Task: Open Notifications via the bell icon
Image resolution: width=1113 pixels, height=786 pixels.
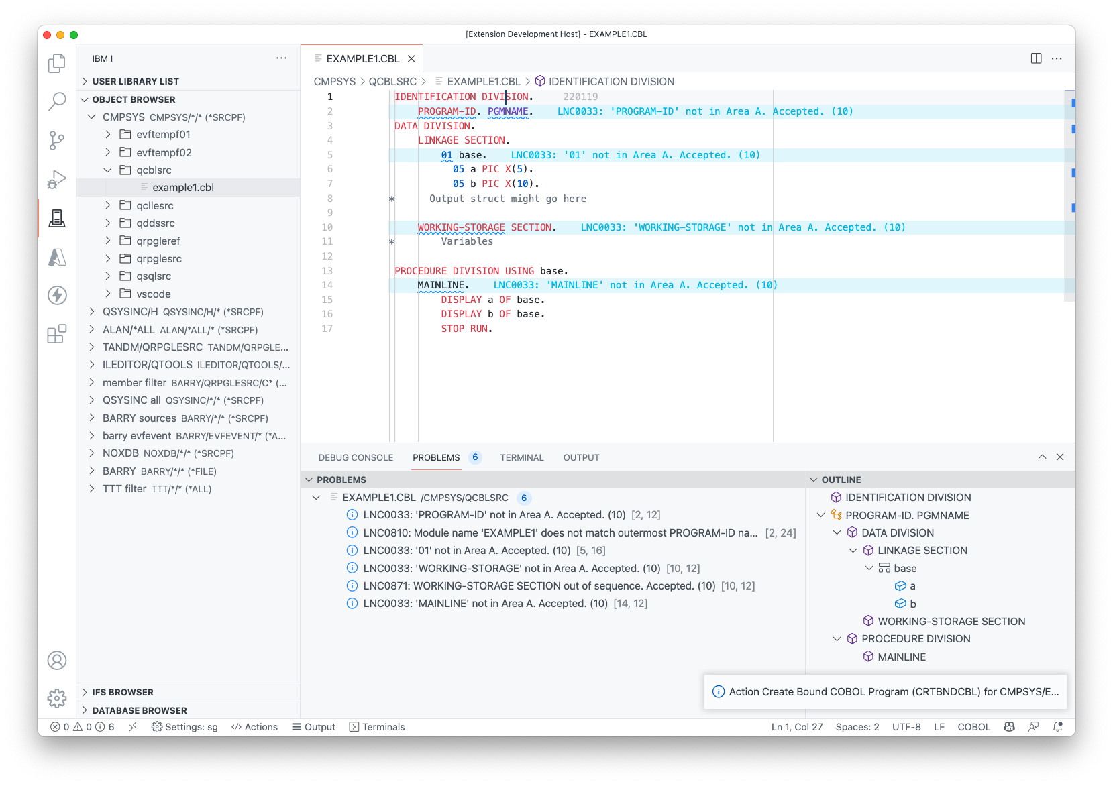Action: (1058, 726)
